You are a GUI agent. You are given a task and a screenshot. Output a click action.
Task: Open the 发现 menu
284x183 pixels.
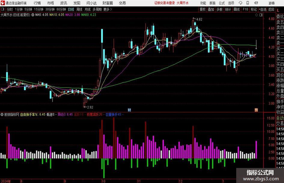77,3
